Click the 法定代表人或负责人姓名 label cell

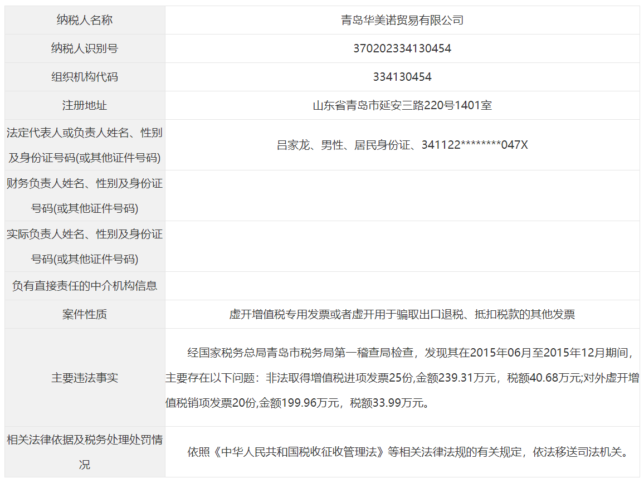pos(85,145)
